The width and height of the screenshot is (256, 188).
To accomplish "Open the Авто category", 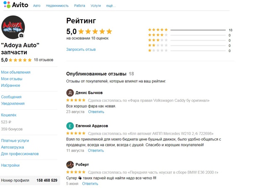I will tap(37, 6).
